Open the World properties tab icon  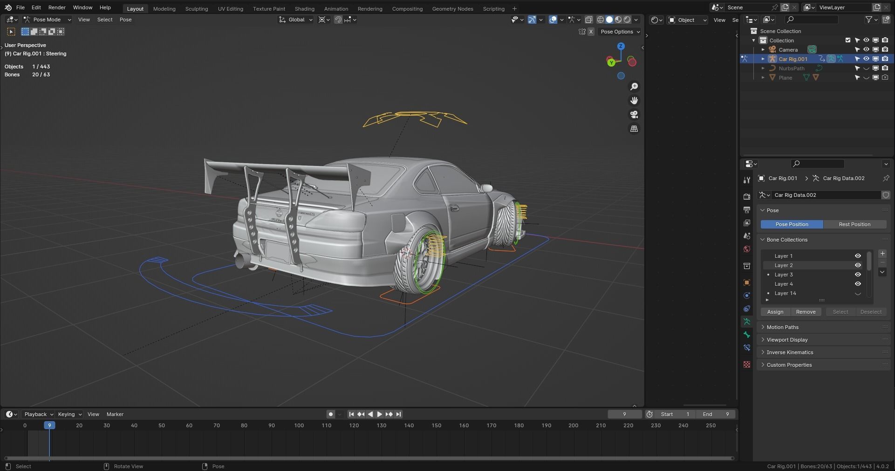747,249
